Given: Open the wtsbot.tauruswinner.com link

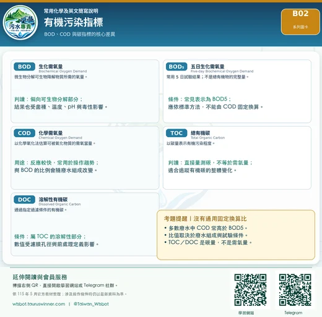Looking at the screenshot, I should pyautogui.click(x=38, y=304).
